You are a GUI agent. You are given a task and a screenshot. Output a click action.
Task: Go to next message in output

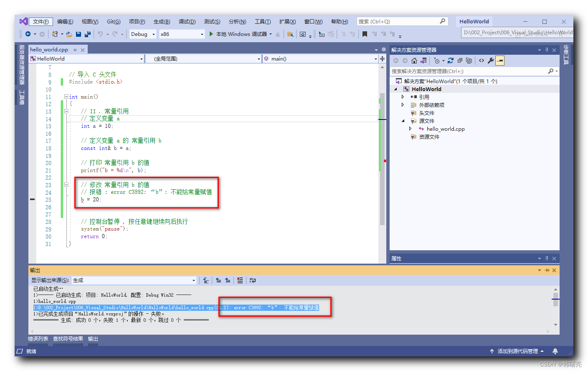click(228, 280)
